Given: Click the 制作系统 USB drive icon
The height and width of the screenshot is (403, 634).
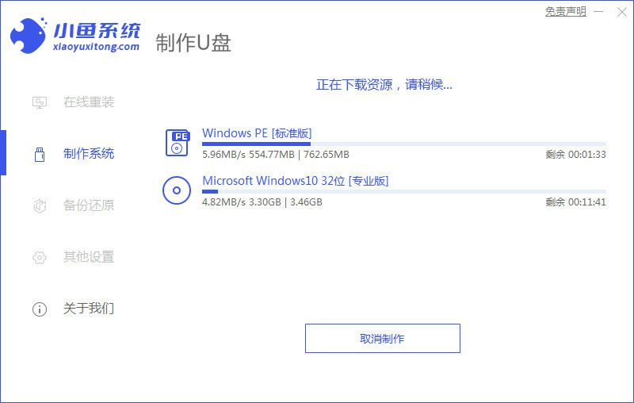Looking at the screenshot, I should tap(40, 154).
